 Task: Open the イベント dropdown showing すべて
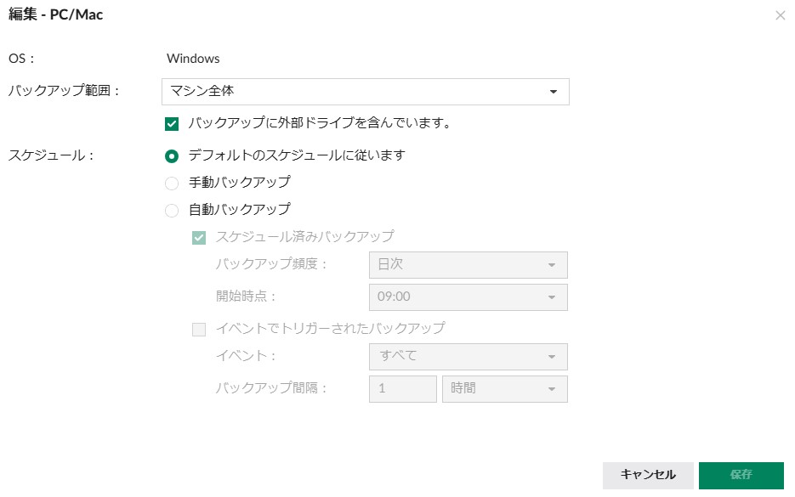point(468,357)
